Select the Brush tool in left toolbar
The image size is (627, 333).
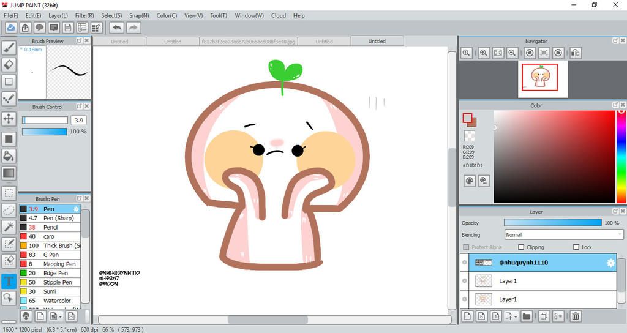coord(9,48)
